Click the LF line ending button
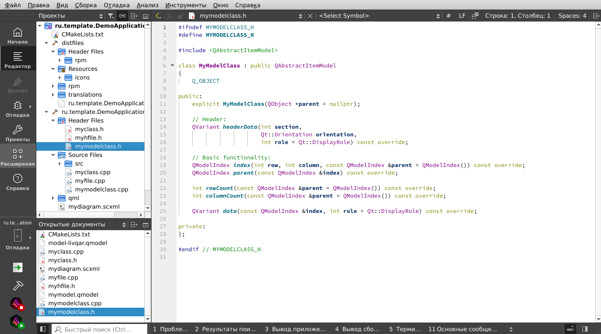Viewport: 601px width, 334px height. pos(462,16)
